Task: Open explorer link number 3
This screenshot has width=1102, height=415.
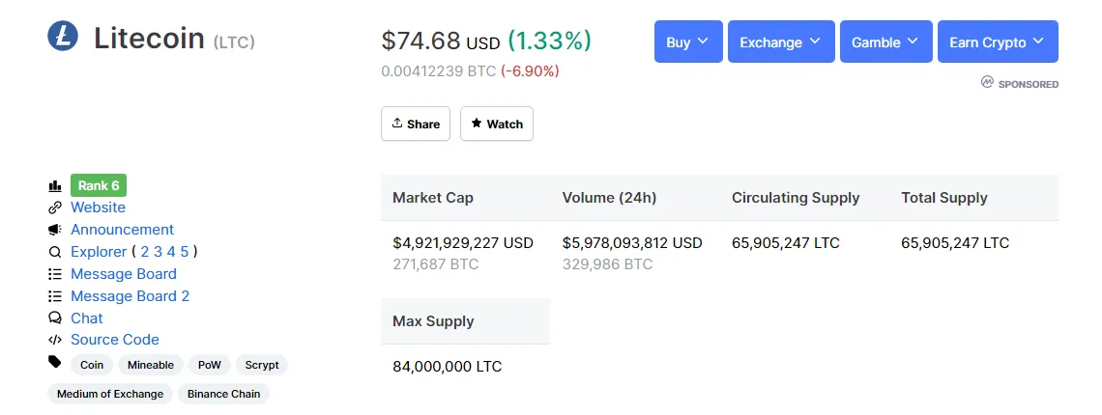Action: click(x=159, y=252)
